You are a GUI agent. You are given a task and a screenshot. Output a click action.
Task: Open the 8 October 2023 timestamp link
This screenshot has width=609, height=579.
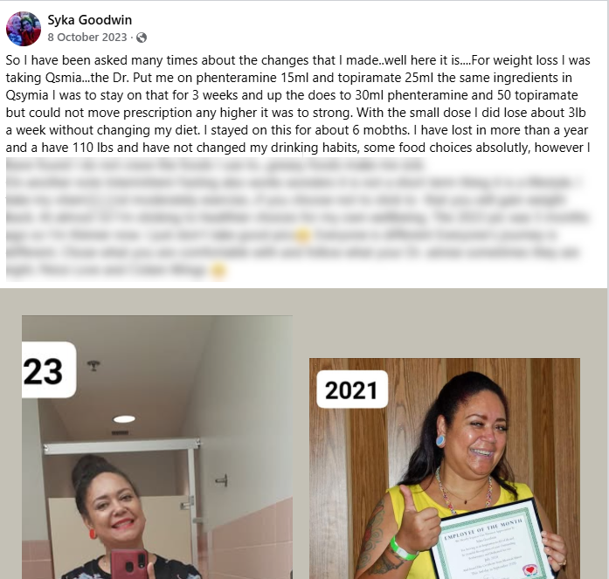[x=87, y=38]
